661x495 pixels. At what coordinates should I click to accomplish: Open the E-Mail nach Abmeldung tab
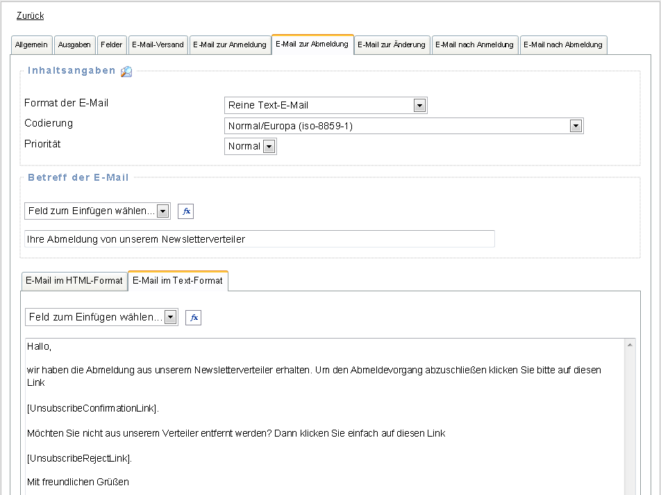pyautogui.click(x=563, y=44)
